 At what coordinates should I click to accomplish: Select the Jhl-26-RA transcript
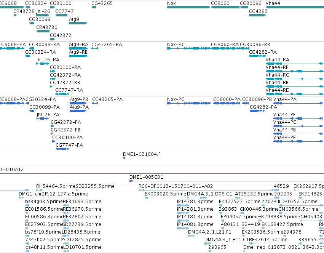pyautogui.click(x=43, y=64)
